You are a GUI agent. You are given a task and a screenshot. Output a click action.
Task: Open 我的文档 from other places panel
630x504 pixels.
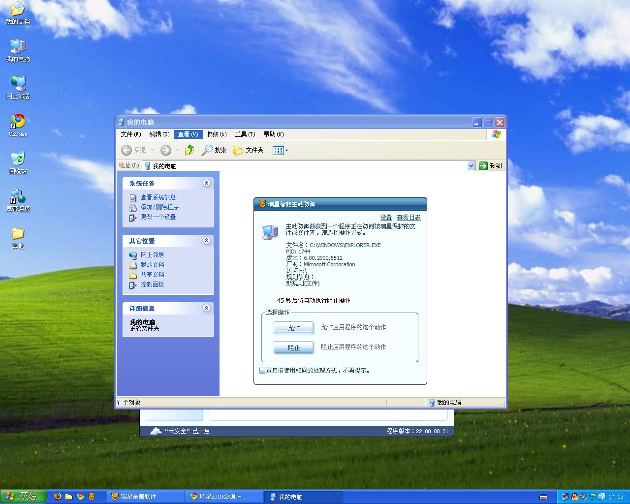click(x=152, y=265)
